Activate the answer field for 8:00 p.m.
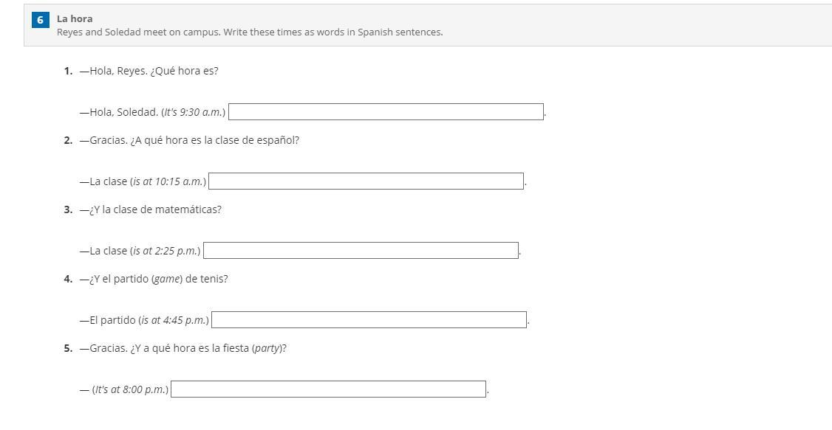 point(328,389)
